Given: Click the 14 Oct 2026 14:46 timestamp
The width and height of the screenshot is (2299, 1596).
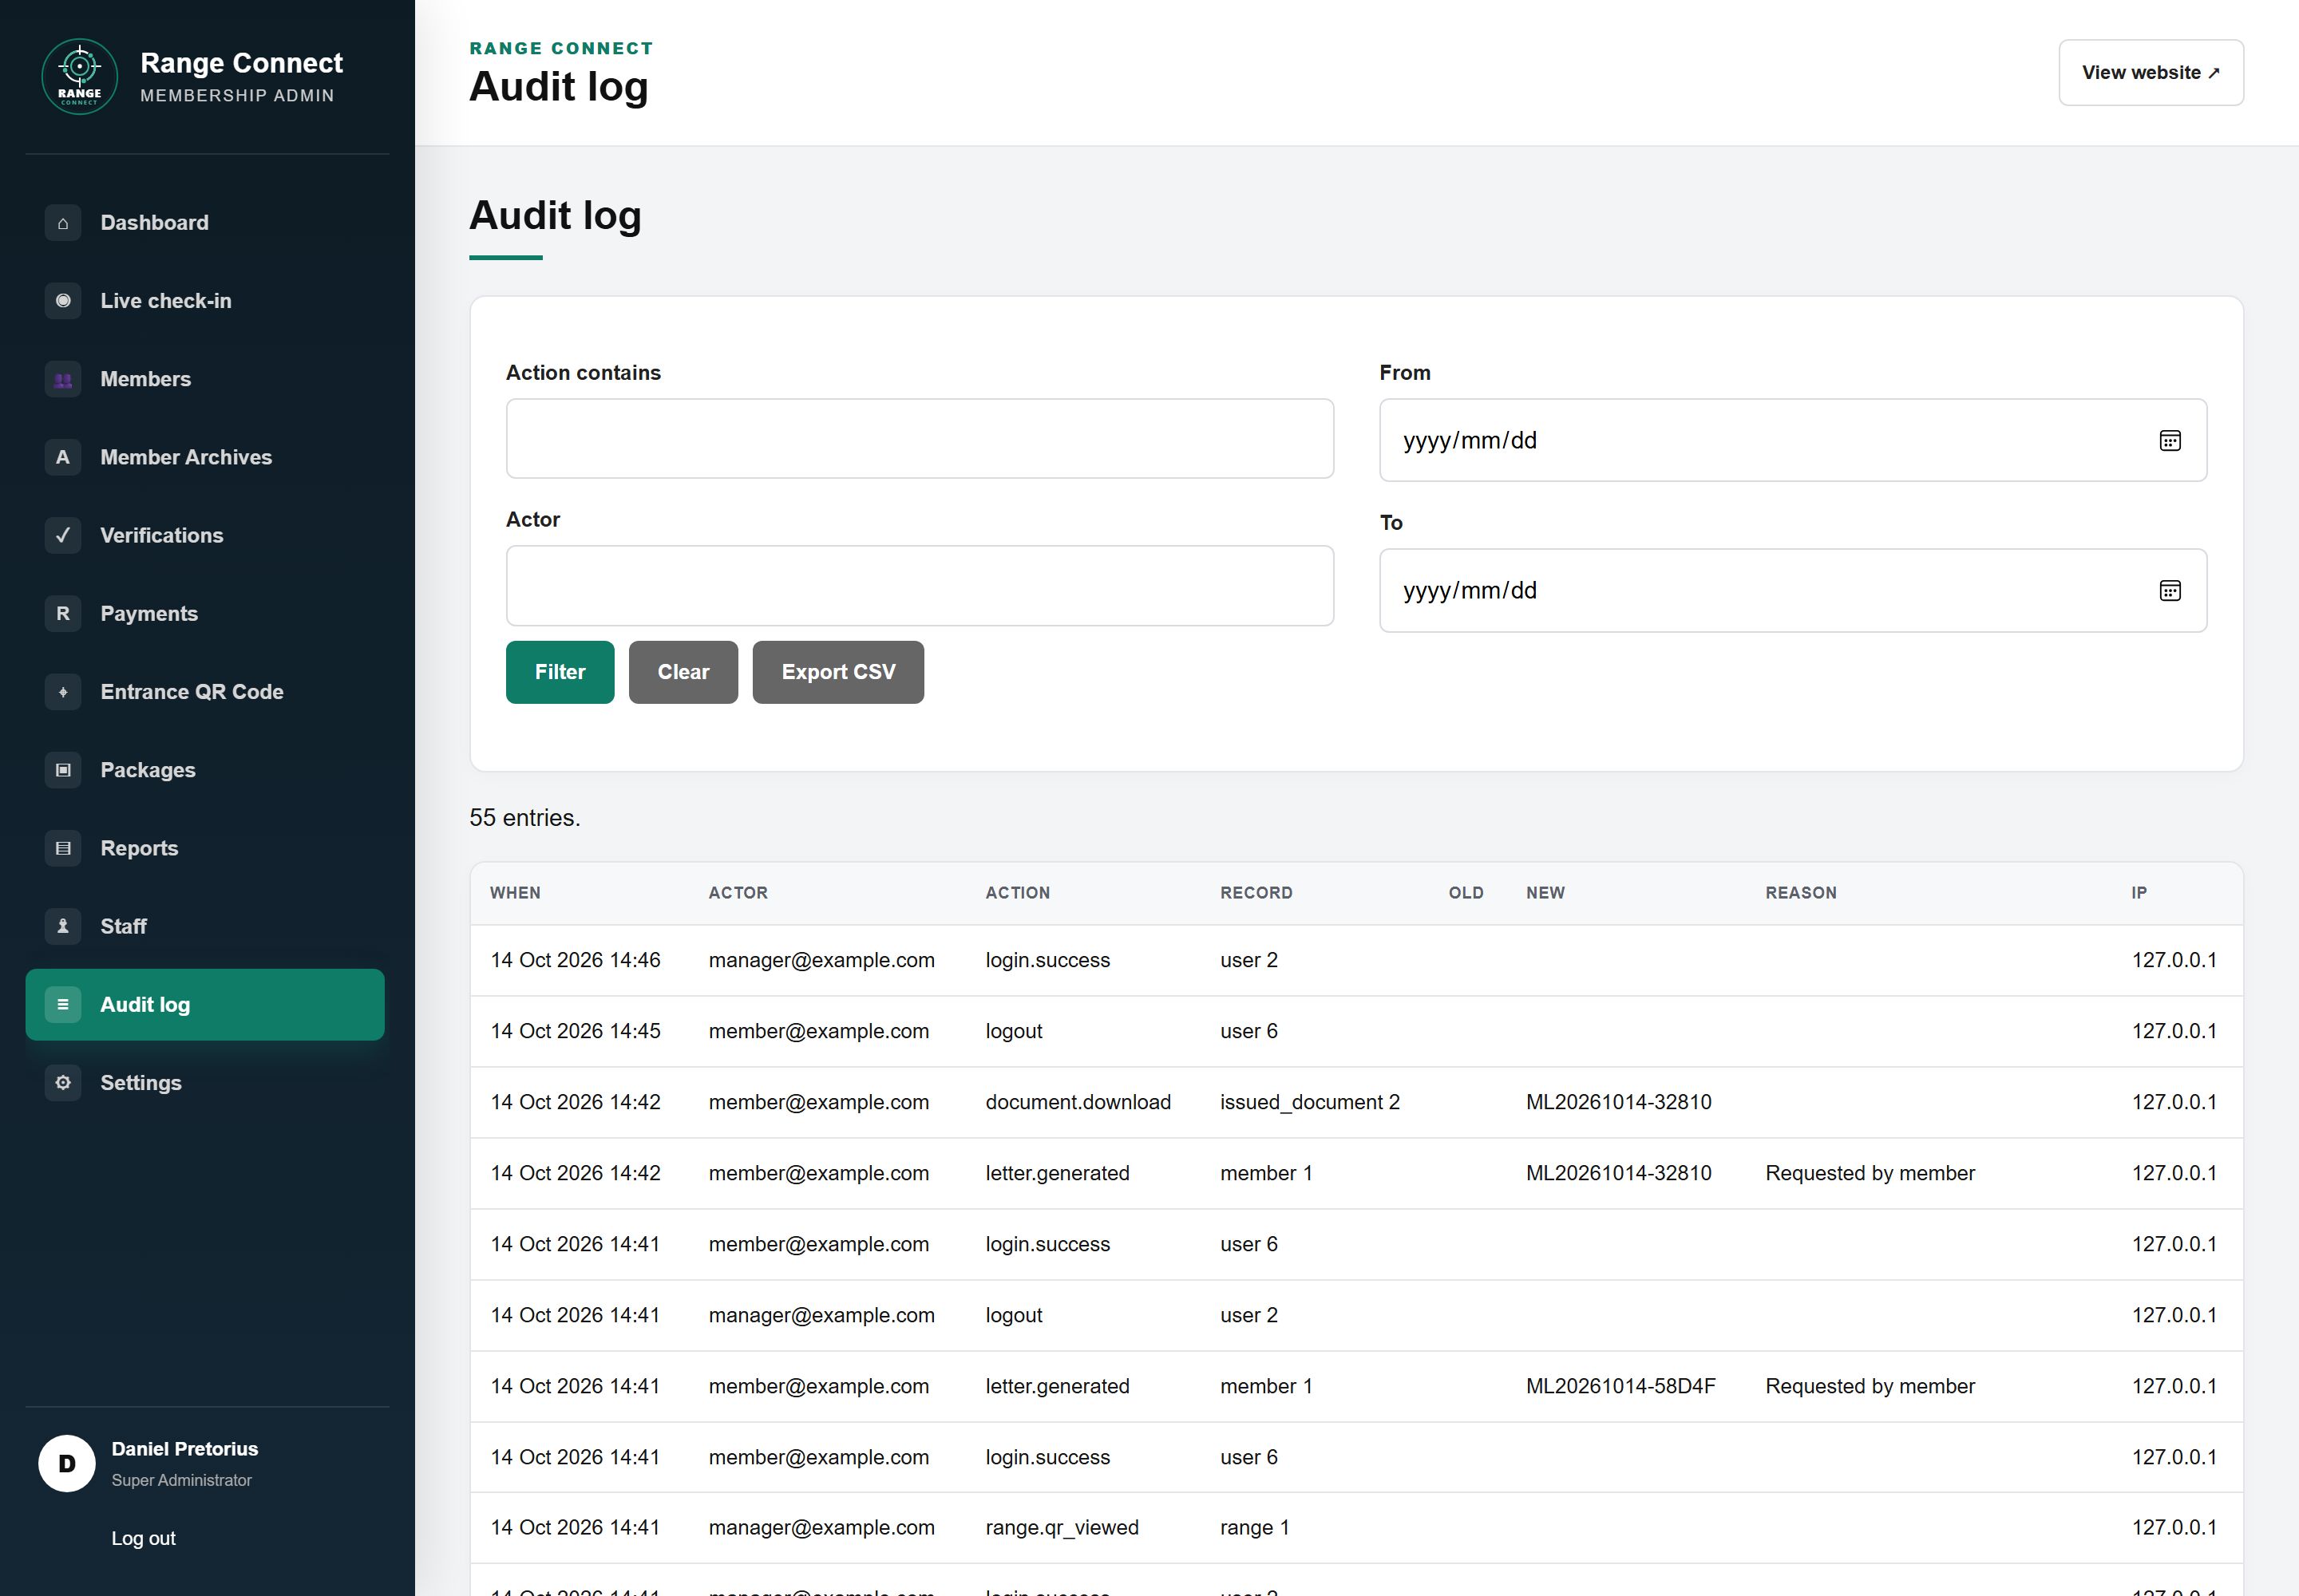Looking at the screenshot, I should 576,960.
